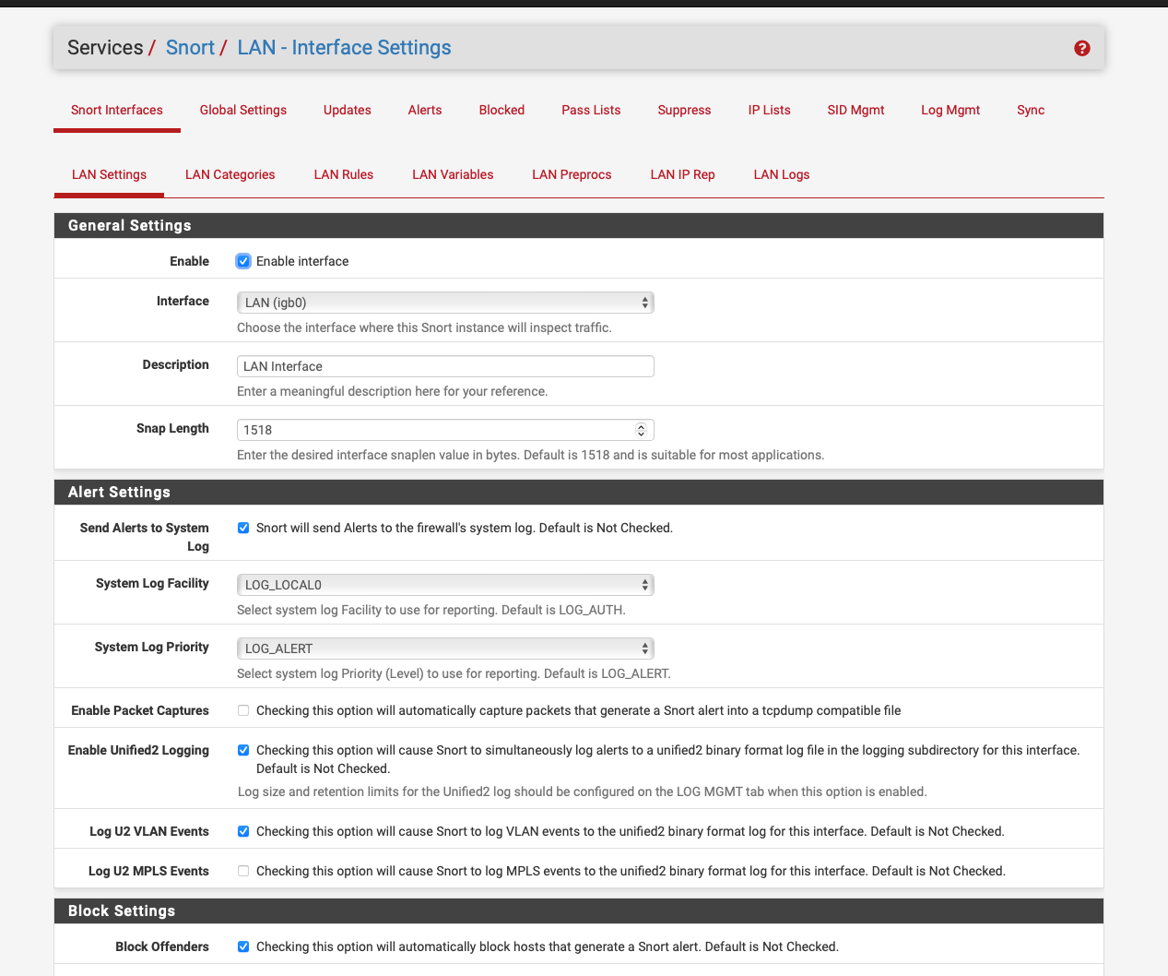This screenshot has height=976, width=1168.
Task: Switch to the Sync tab
Action: [x=1031, y=110]
